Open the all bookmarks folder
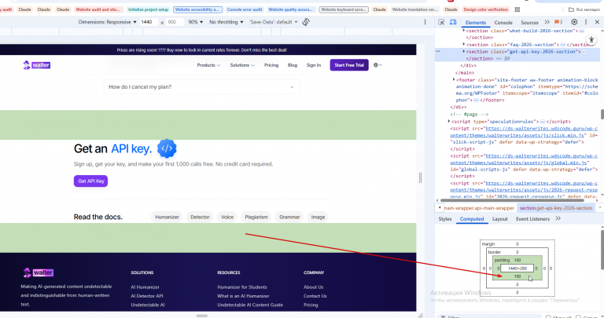 pyautogui.click(x=584, y=9)
